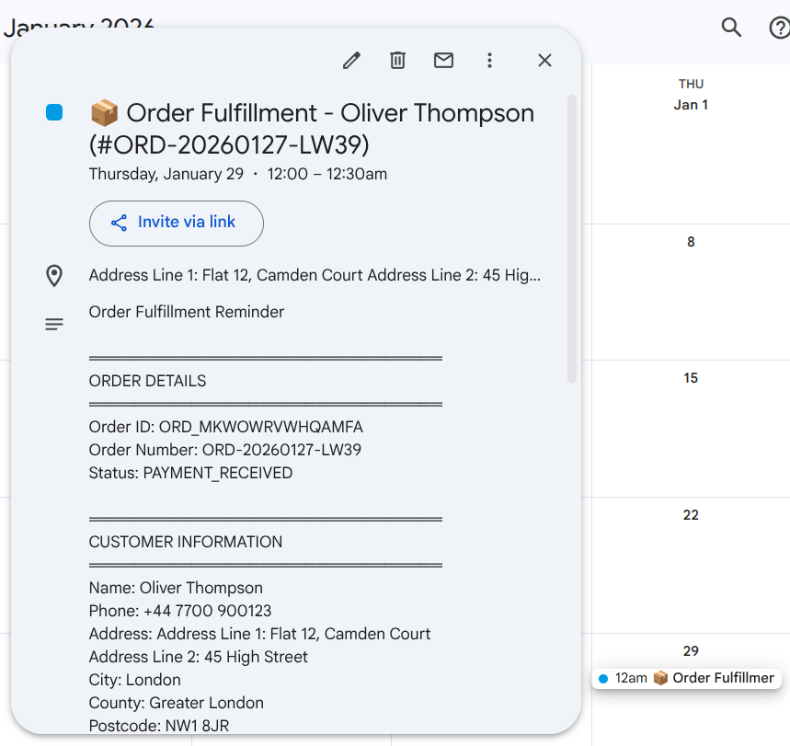Select the date 15 in calendar
The height and width of the screenshot is (746, 790).
691,378
